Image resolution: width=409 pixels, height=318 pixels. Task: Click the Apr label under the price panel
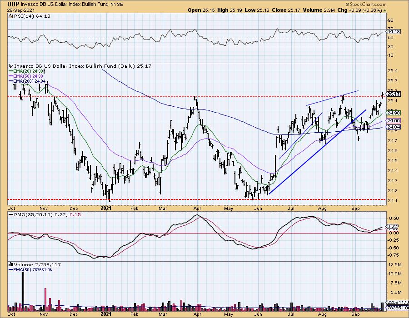click(x=197, y=208)
